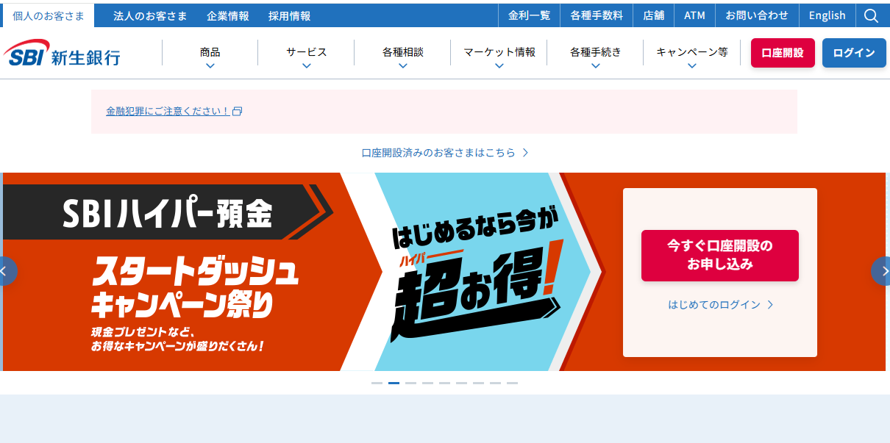Switch the site language to English
The image size is (890, 443).
pos(827,15)
